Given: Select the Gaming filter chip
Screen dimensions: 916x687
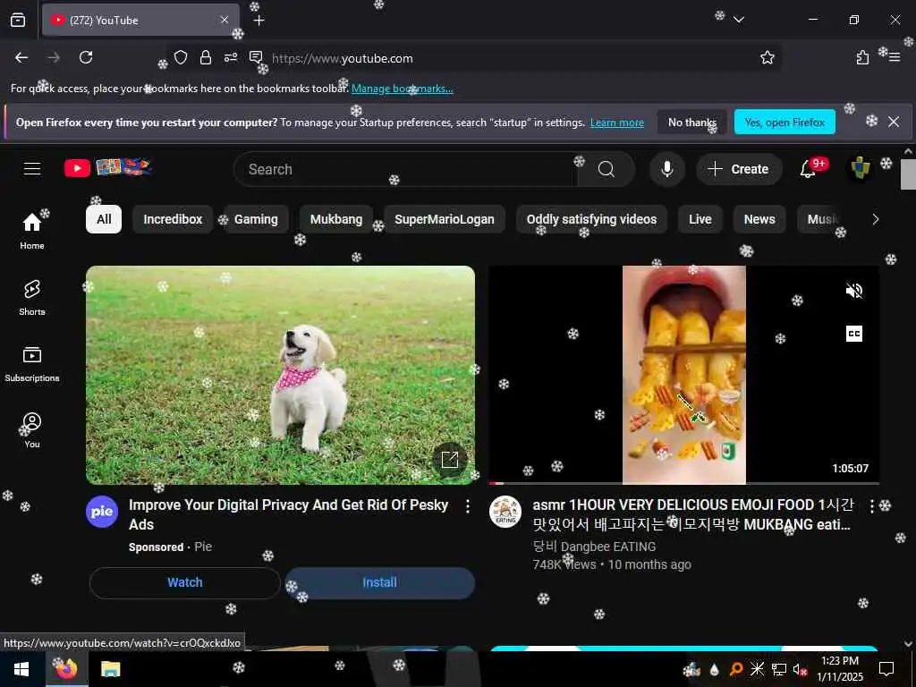Looking at the screenshot, I should 256,219.
